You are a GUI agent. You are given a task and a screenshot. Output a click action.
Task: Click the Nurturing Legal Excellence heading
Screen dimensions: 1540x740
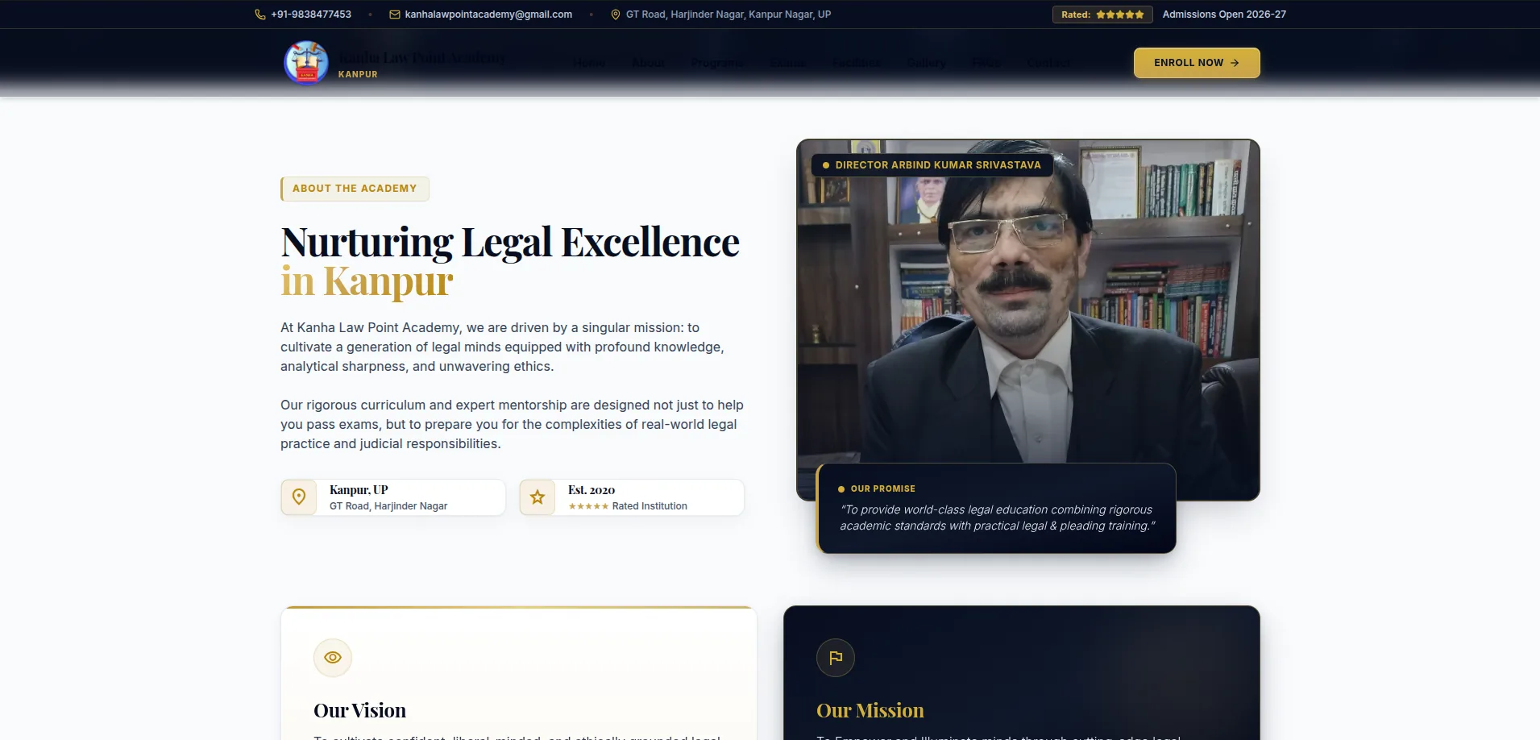[510, 242]
